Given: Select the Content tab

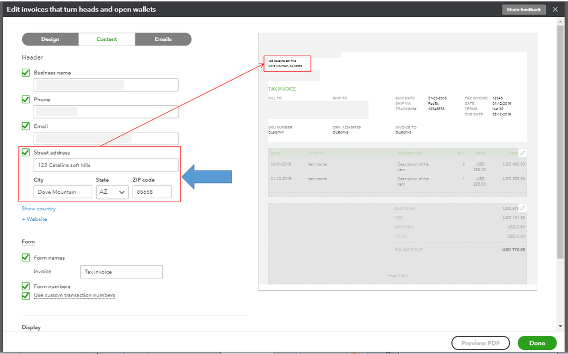Looking at the screenshot, I should pos(106,39).
